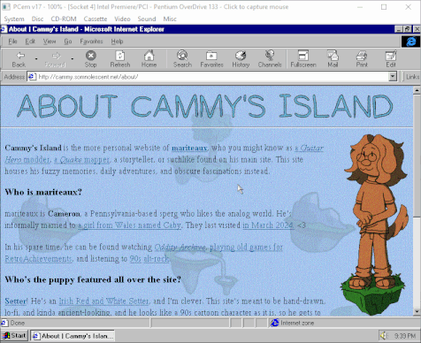Click the Forward toolbar button

pos(55,59)
